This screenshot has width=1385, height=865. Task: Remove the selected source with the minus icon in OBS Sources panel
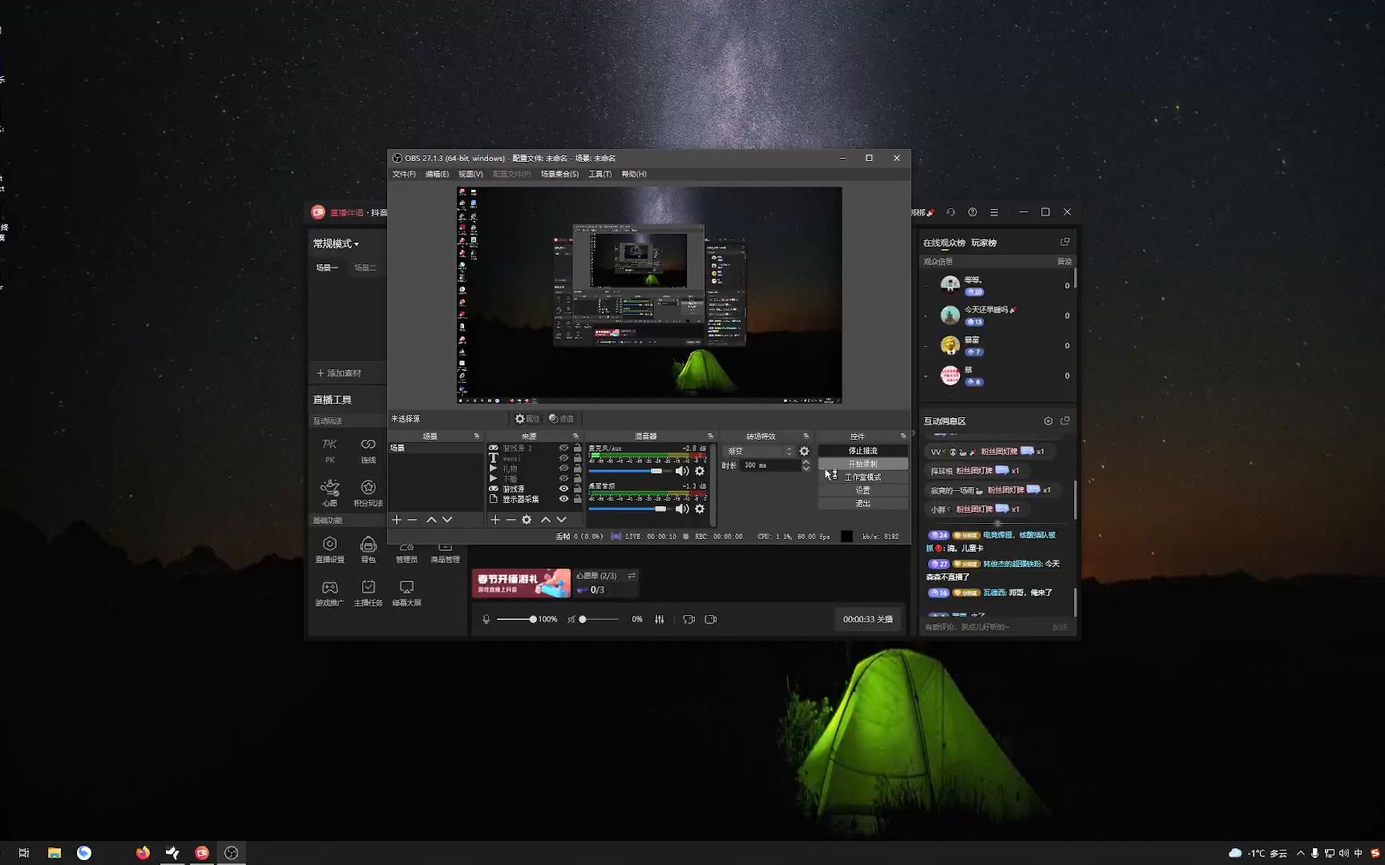click(x=511, y=520)
